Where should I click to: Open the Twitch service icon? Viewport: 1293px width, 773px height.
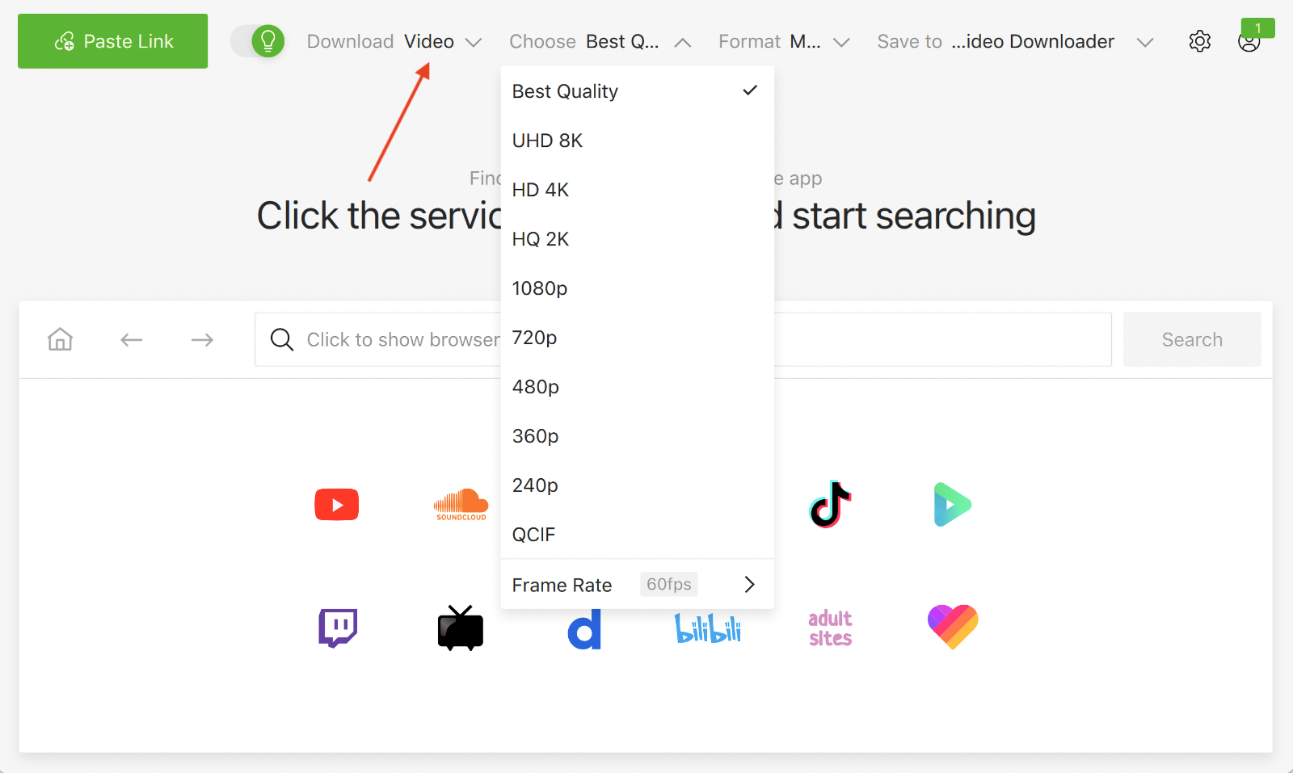point(338,628)
